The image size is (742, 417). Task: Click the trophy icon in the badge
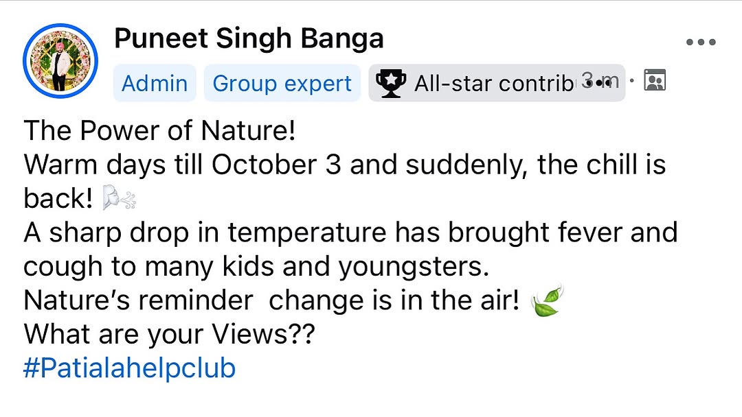click(392, 83)
